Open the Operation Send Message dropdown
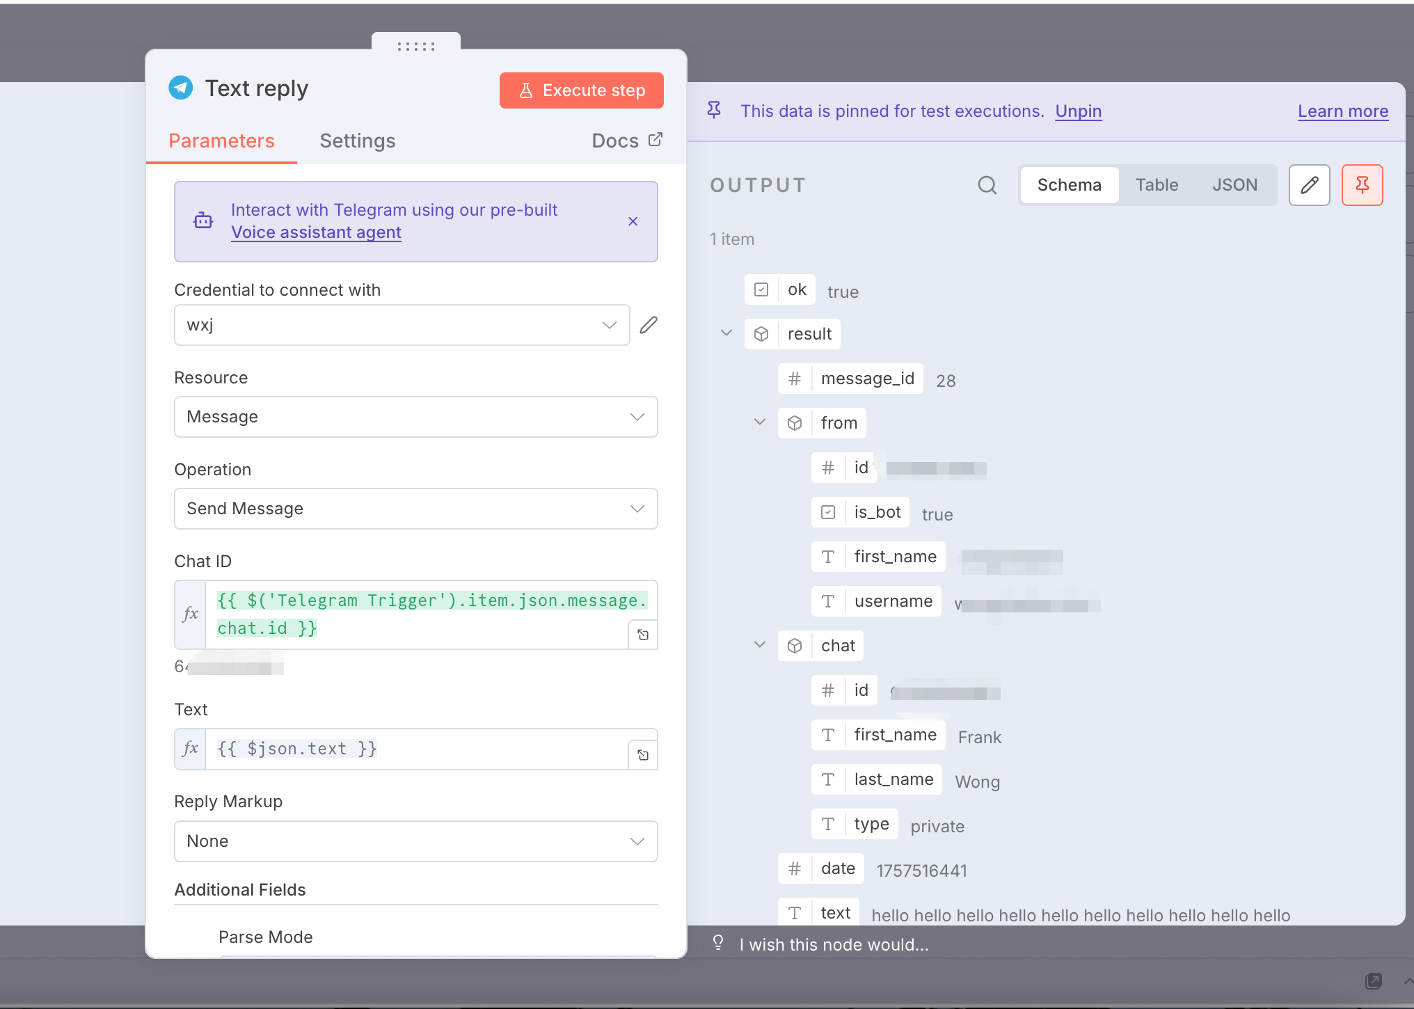This screenshot has height=1009, width=1414. [x=415, y=509]
